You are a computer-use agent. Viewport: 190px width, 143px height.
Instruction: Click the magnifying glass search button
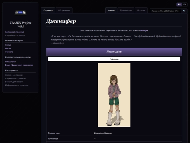(x=184, y=11)
